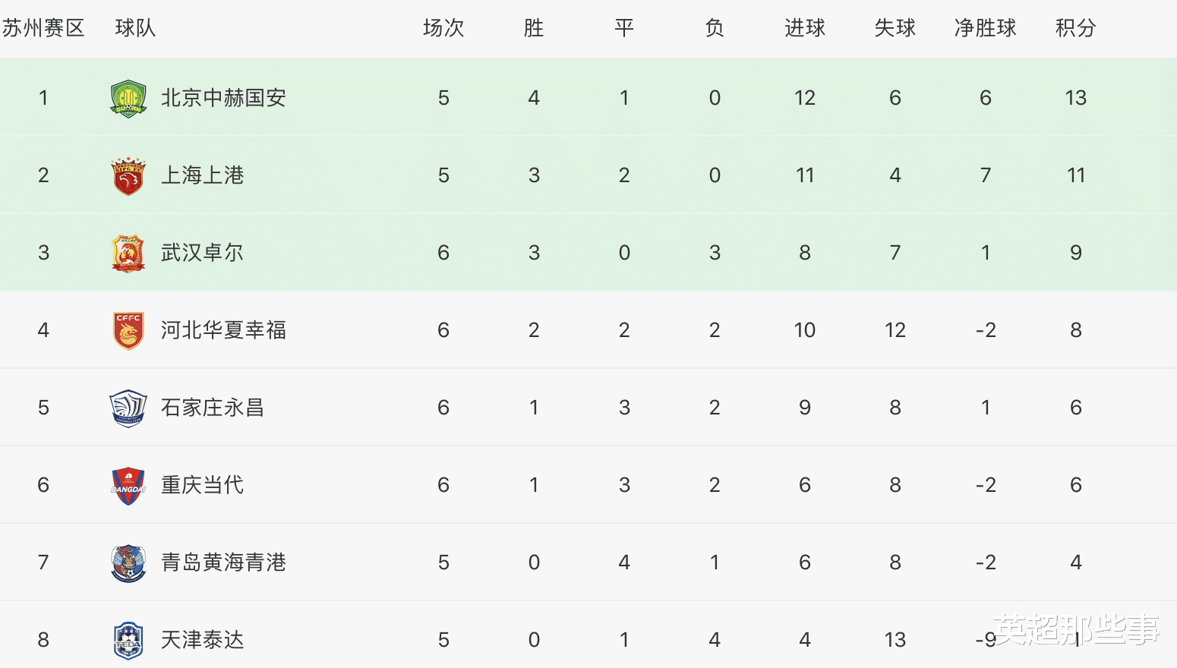Click the 净胜球 goal difference column header

[985, 28]
